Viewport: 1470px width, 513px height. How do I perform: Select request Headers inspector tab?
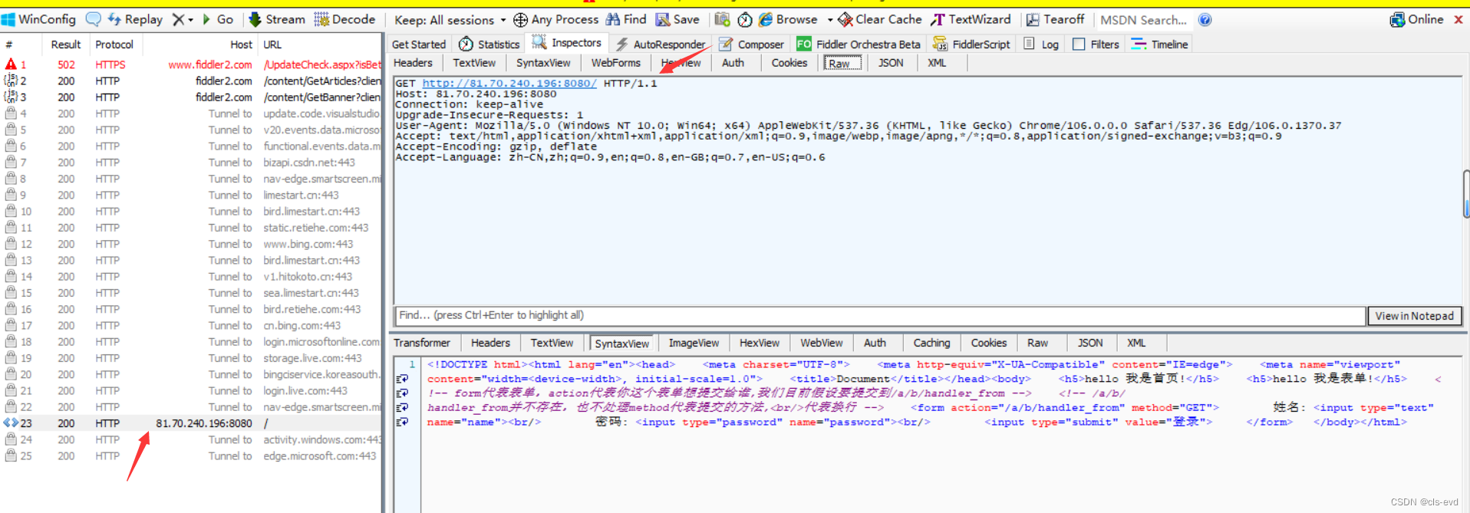tap(413, 63)
